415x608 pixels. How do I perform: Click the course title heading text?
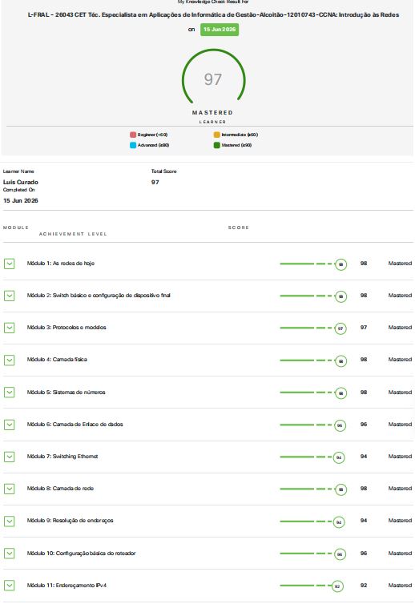pyautogui.click(x=213, y=14)
